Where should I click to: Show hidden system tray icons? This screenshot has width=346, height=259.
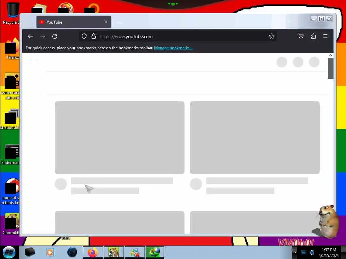pyautogui.click(x=295, y=253)
